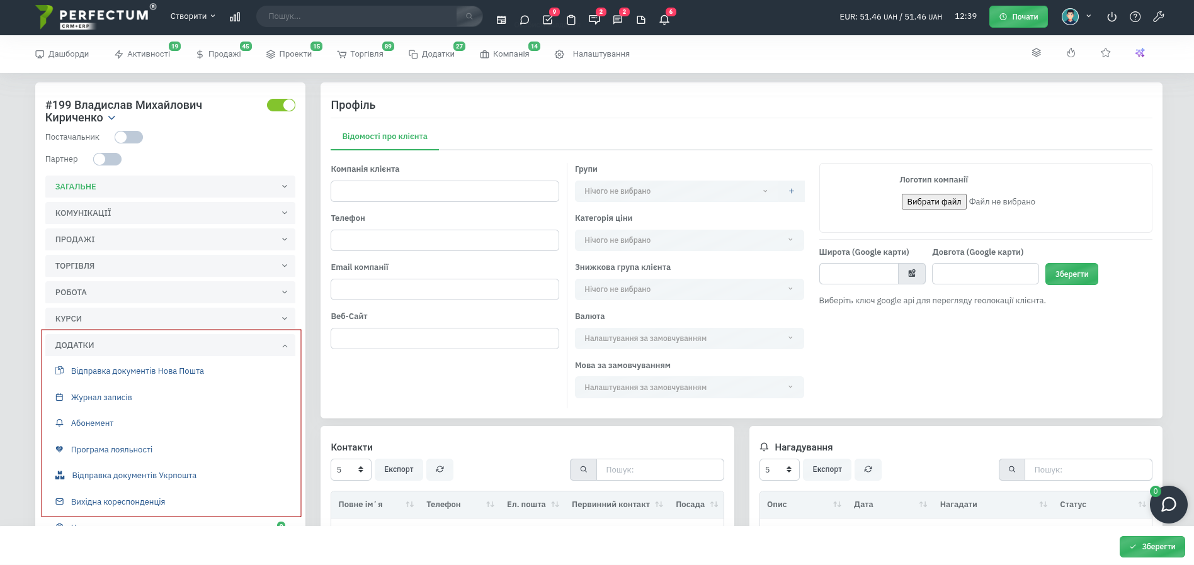Screen dimensions: 1194x565
Task: Enable the Партнер switch
Action: [x=107, y=159]
